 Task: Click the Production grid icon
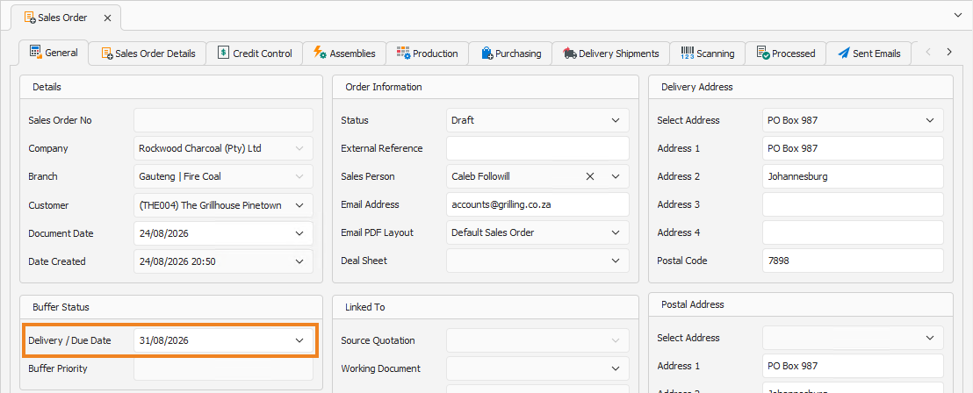403,54
